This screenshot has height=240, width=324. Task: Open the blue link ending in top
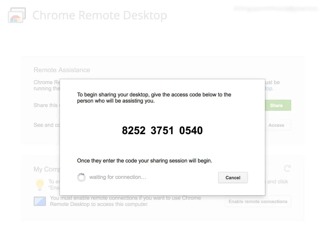point(269,88)
